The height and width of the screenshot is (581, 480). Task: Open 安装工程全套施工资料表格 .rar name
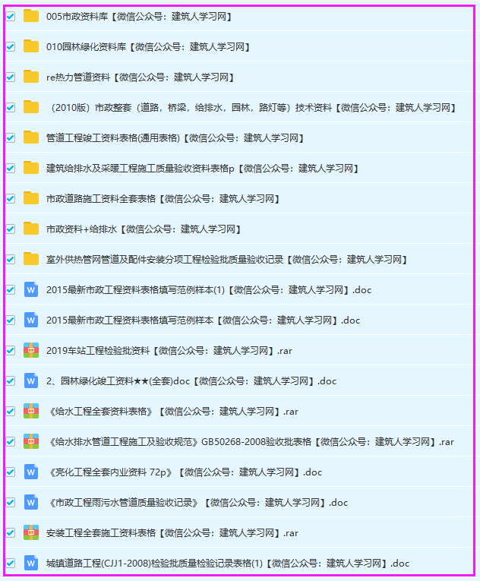[x=172, y=533]
